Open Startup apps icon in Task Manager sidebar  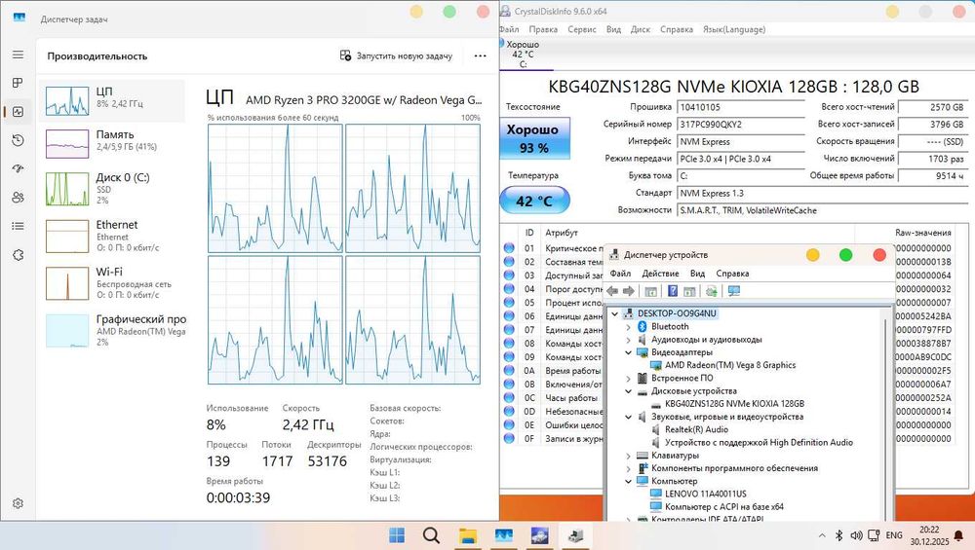tap(18, 168)
